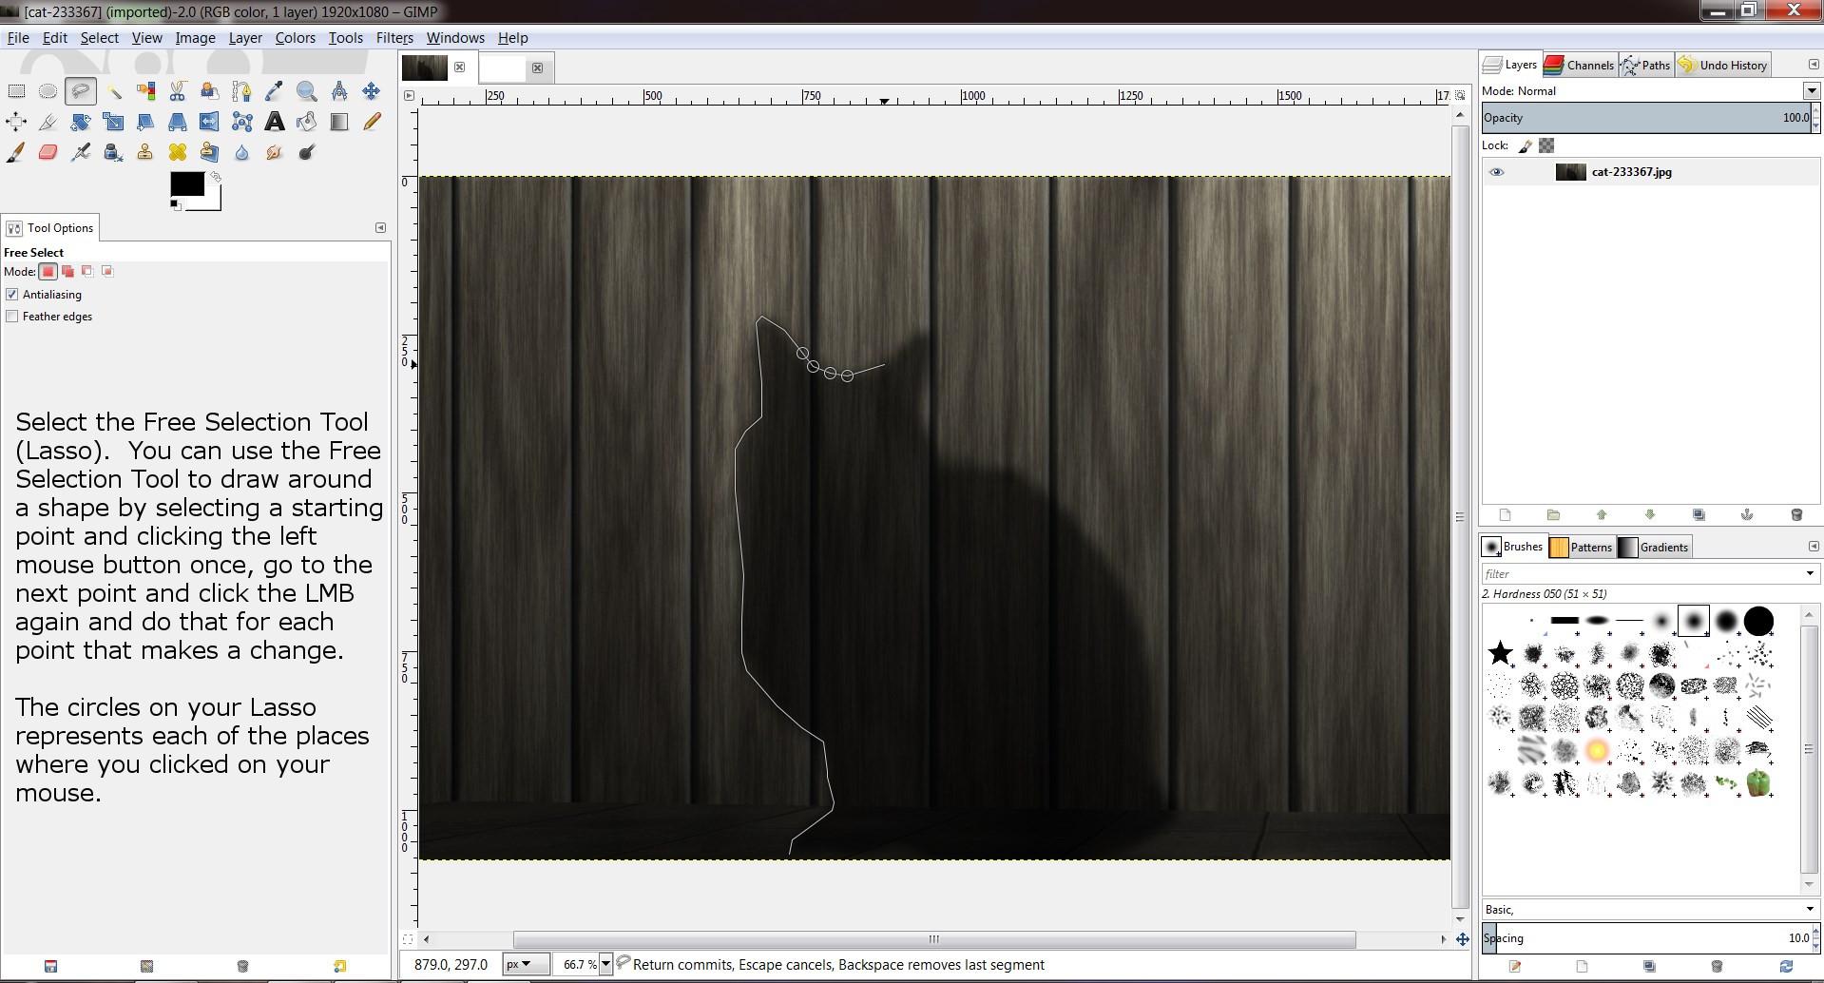Click the black foreground color swatch
Screen dimensions: 1824x983
click(x=185, y=183)
